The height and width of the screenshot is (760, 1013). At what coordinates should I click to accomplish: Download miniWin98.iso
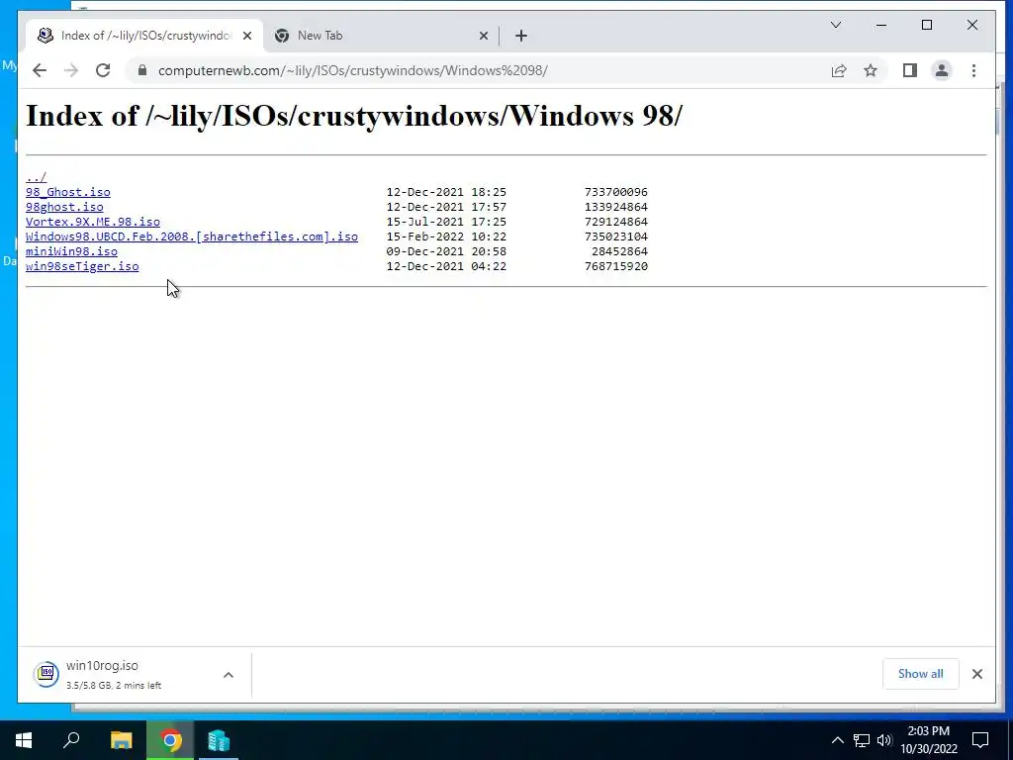click(71, 251)
